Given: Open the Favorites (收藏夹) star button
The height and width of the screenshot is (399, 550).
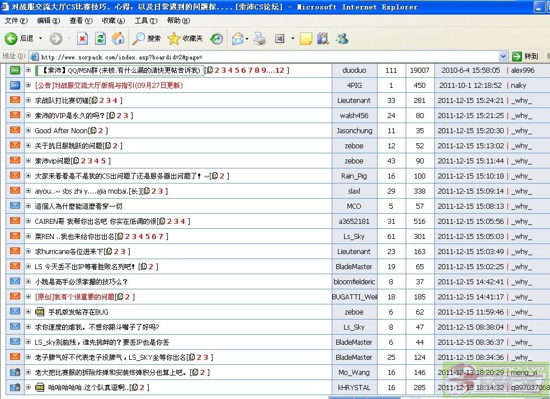Looking at the screenshot, I should coord(185,39).
